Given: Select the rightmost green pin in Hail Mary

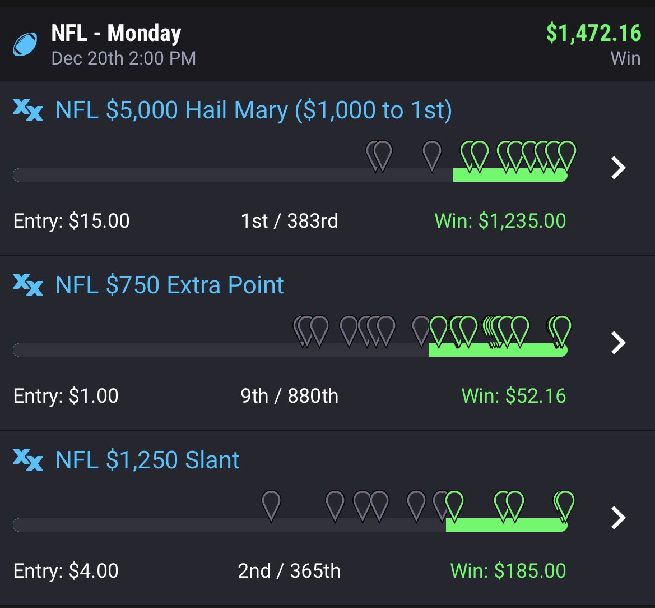Looking at the screenshot, I should (567, 156).
